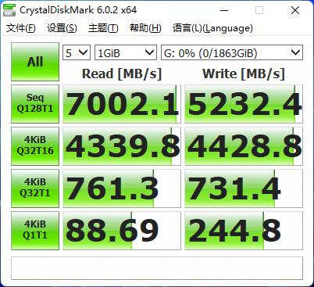314x287 pixels.
Task: Select the Seq write result 5232.4
Action: (244, 104)
